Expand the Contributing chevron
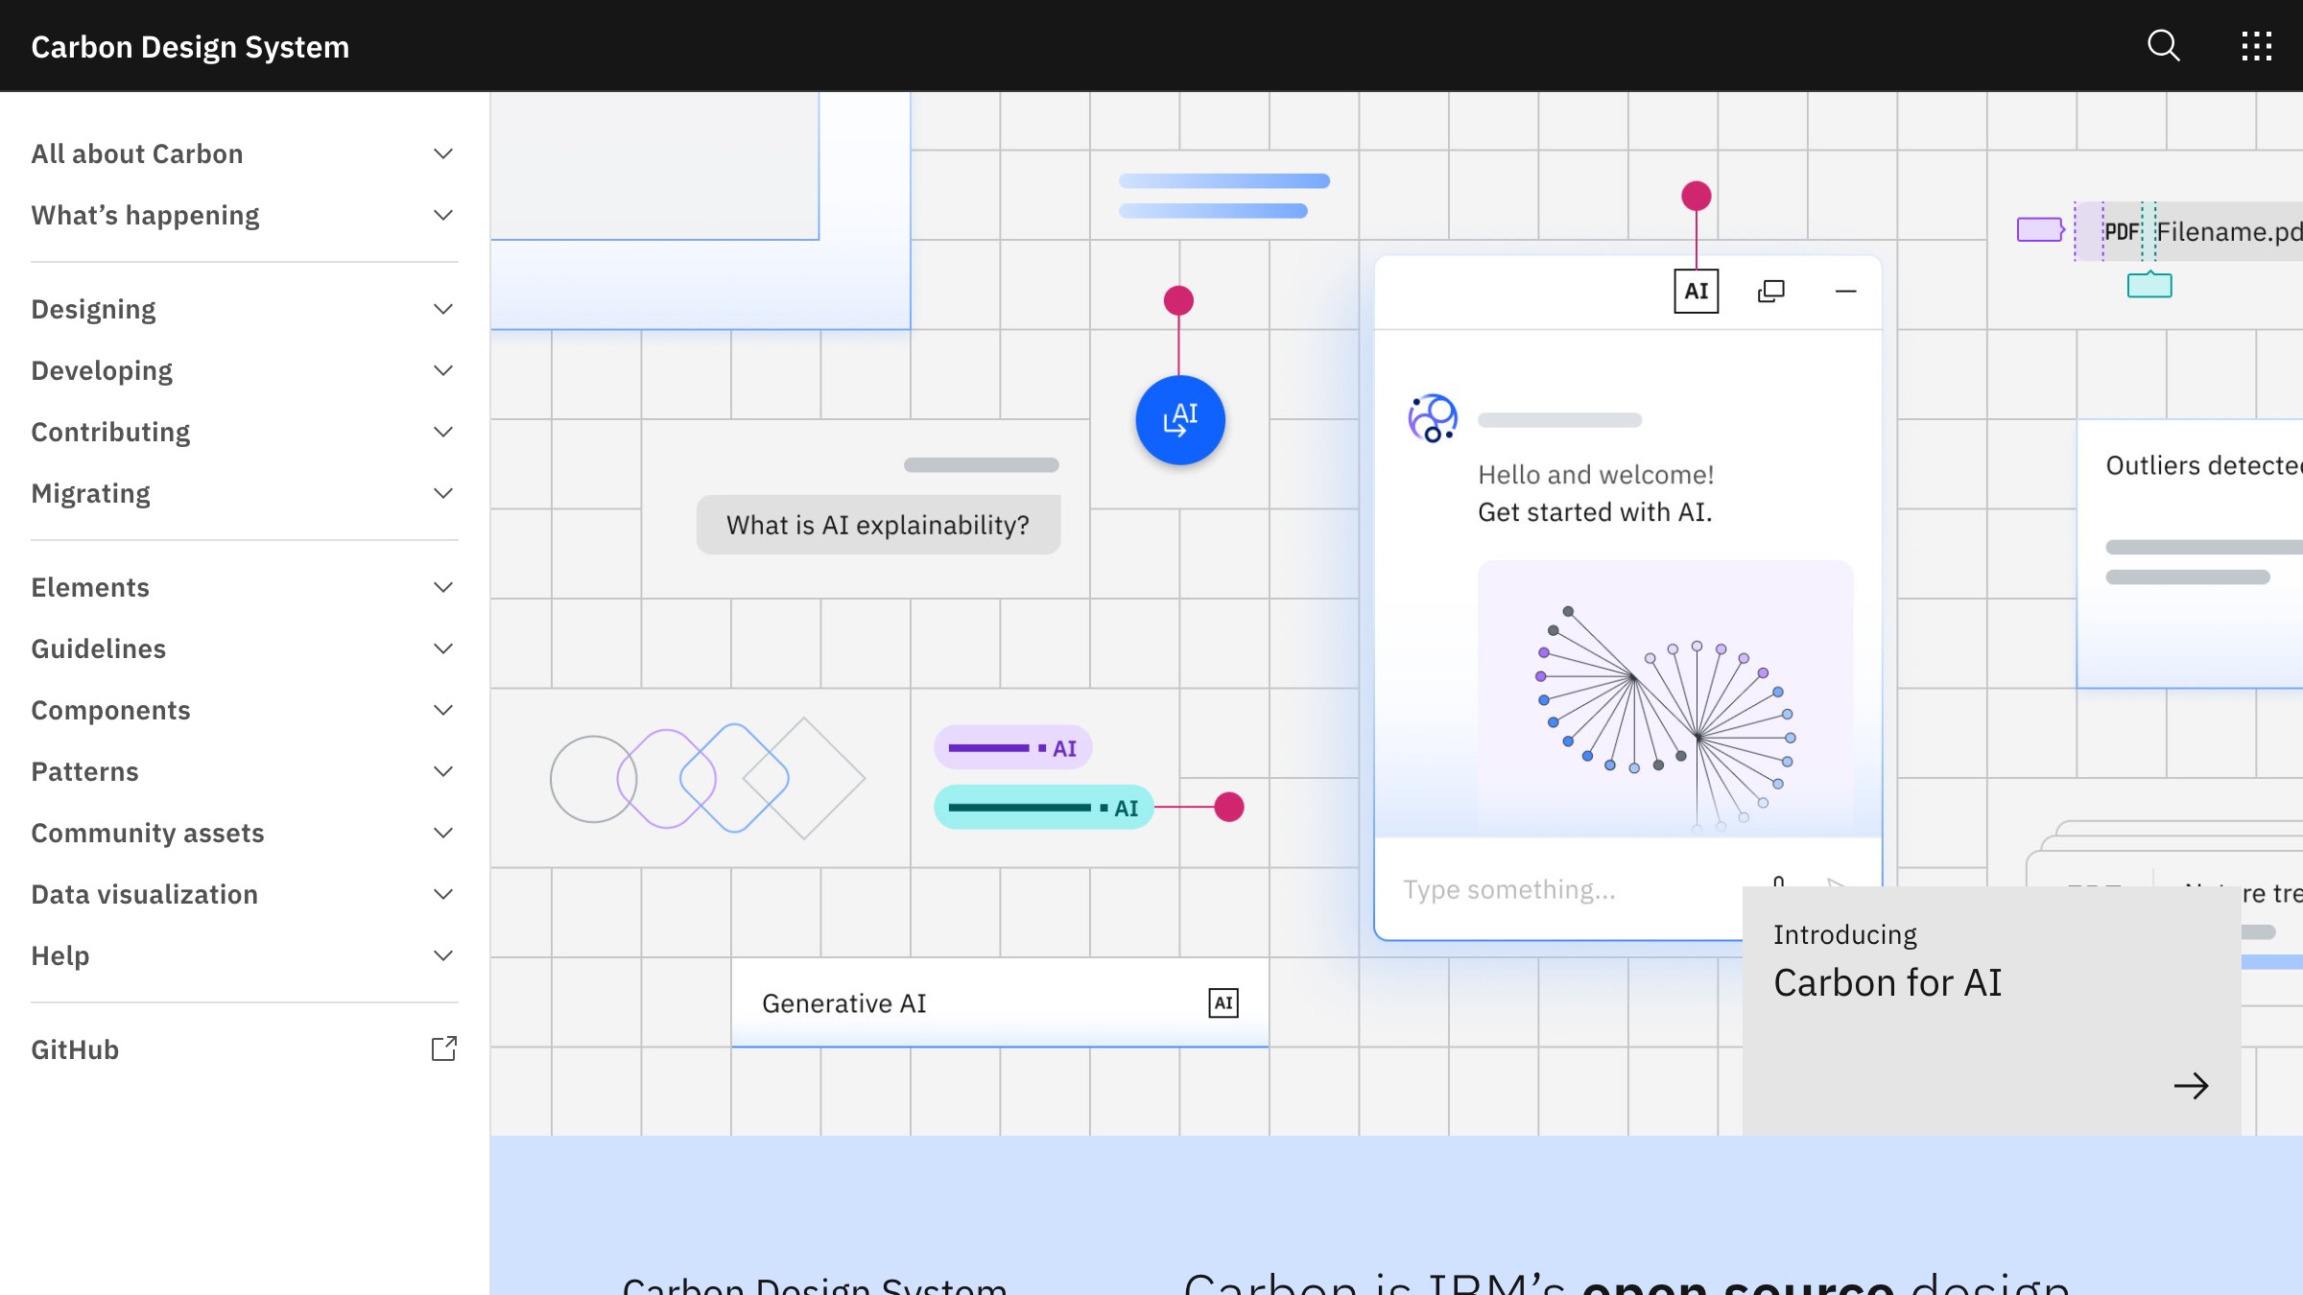Screen dimensions: 2303x1295 tap(442, 432)
